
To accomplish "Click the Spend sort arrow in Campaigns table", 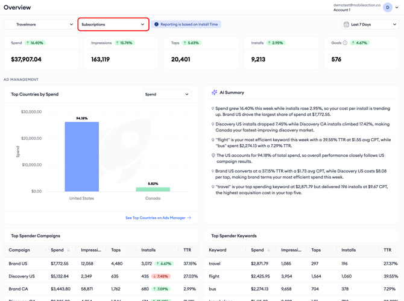I will click(69, 250).
